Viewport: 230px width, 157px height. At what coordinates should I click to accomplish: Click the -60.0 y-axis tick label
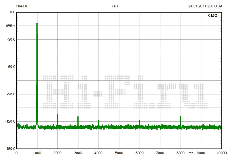point(10,67)
